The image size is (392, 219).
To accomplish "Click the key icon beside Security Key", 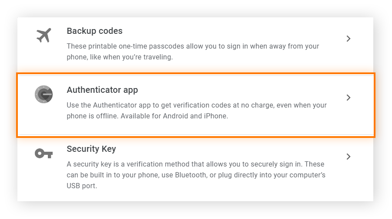I will click(x=44, y=153).
